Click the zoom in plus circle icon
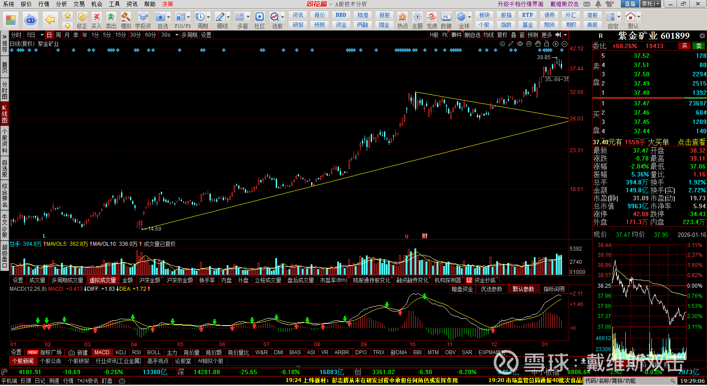The width and height of the screenshot is (707, 386). (555, 44)
